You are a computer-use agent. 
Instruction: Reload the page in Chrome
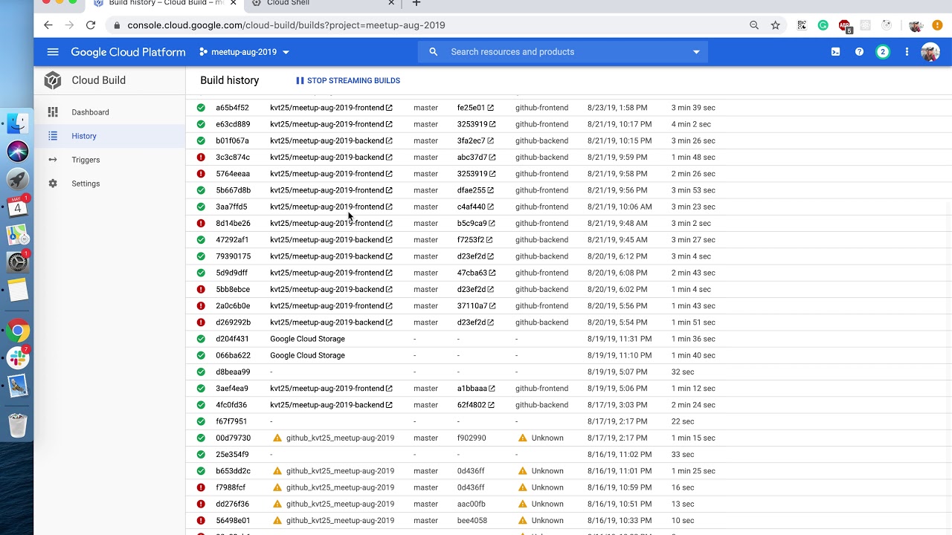[x=91, y=25]
